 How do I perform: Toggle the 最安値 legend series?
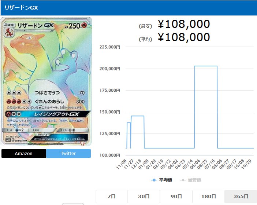191,180
